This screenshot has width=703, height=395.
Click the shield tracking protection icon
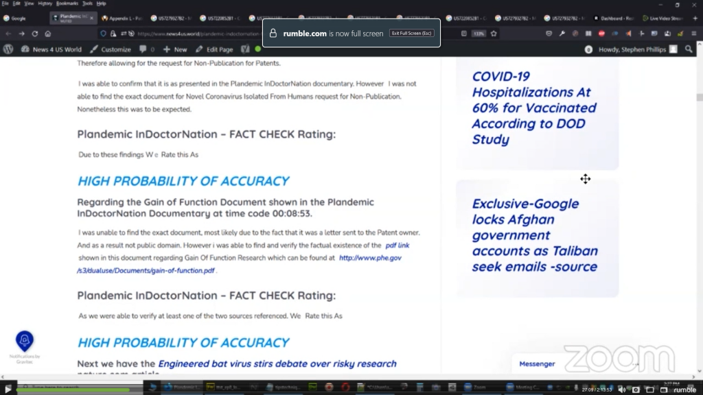[103, 34]
